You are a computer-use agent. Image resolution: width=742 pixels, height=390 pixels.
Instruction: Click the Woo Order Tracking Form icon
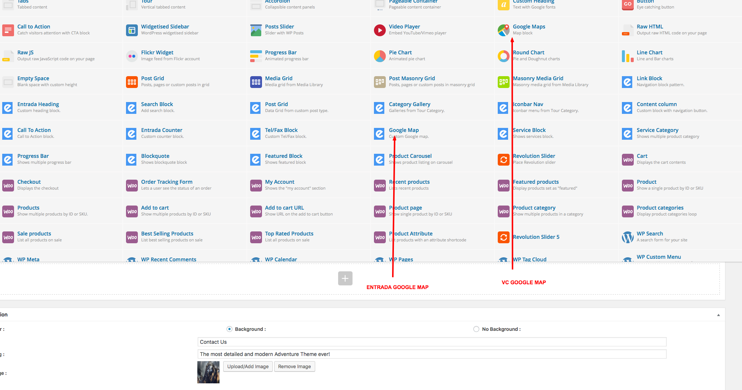click(132, 185)
